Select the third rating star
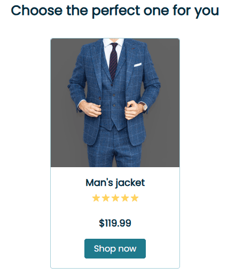 click(x=115, y=198)
